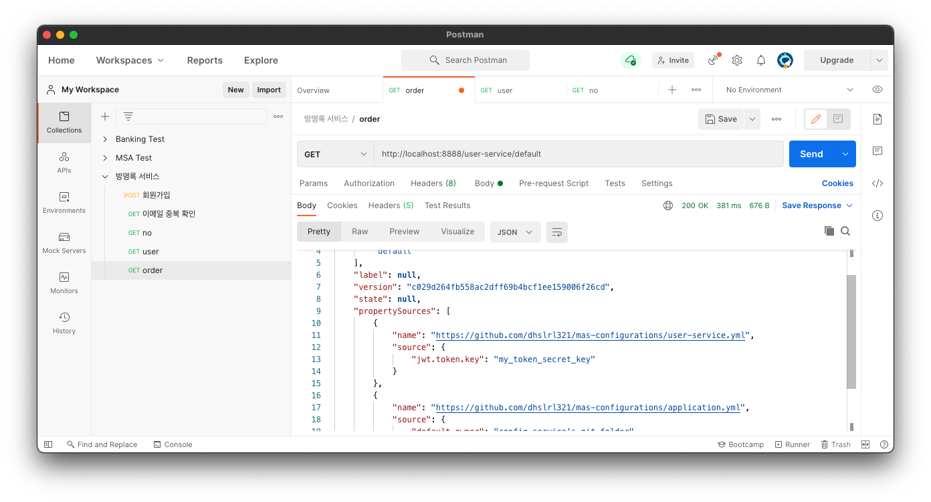Open collections options three-dot menu
The width and height of the screenshot is (931, 502).
click(x=278, y=116)
